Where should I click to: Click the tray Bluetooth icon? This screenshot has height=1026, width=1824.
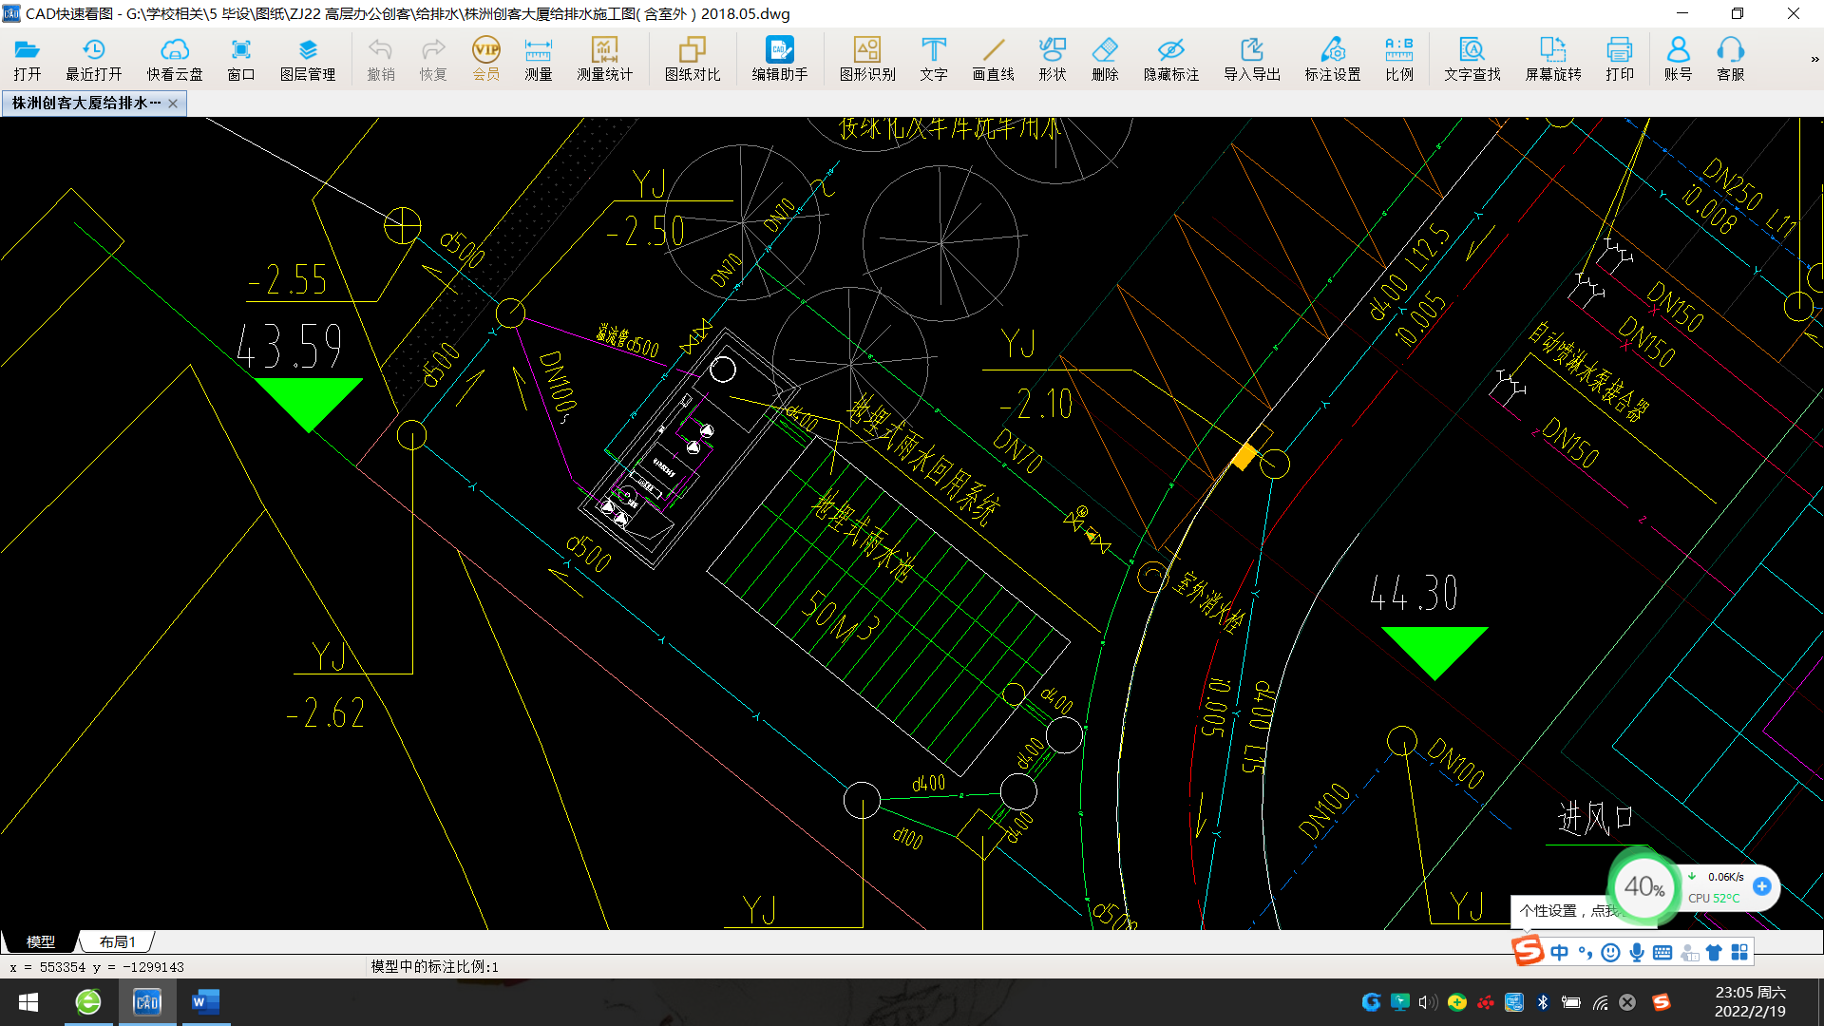pyautogui.click(x=1543, y=1002)
